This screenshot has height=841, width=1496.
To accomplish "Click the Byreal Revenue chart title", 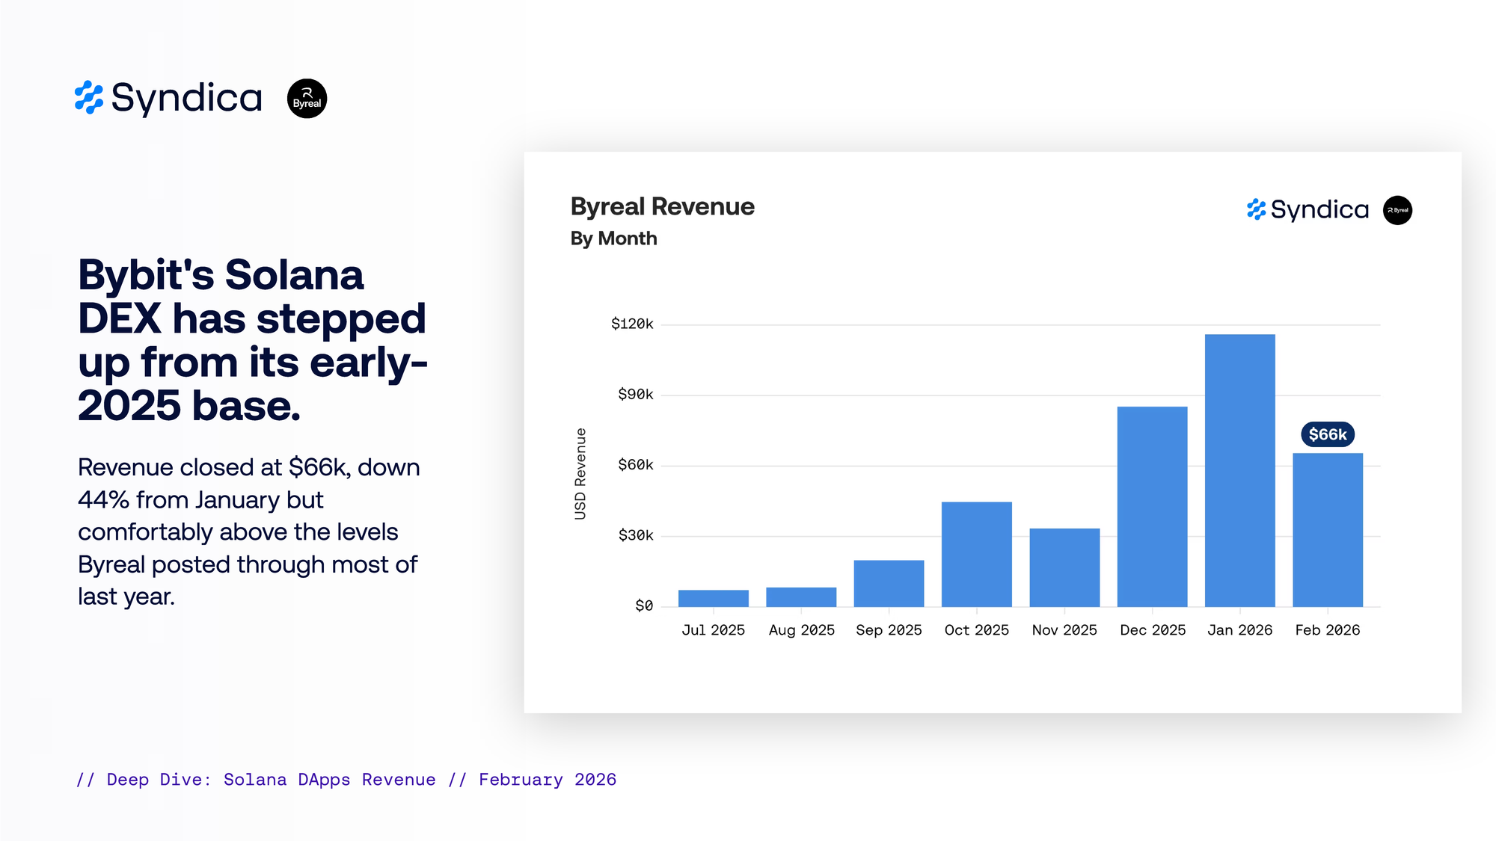I will [x=662, y=206].
